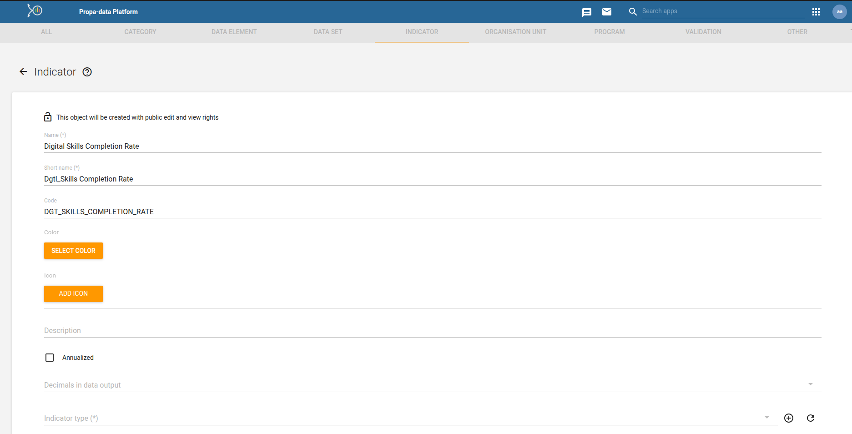
Task: Click the sharing lock icon
Action: point(48,117)
